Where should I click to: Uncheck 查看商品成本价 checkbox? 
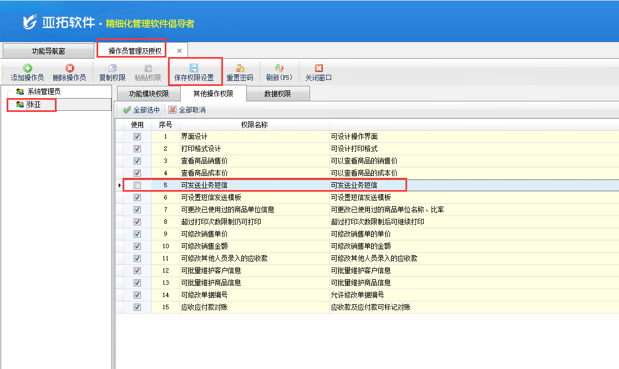137,173
